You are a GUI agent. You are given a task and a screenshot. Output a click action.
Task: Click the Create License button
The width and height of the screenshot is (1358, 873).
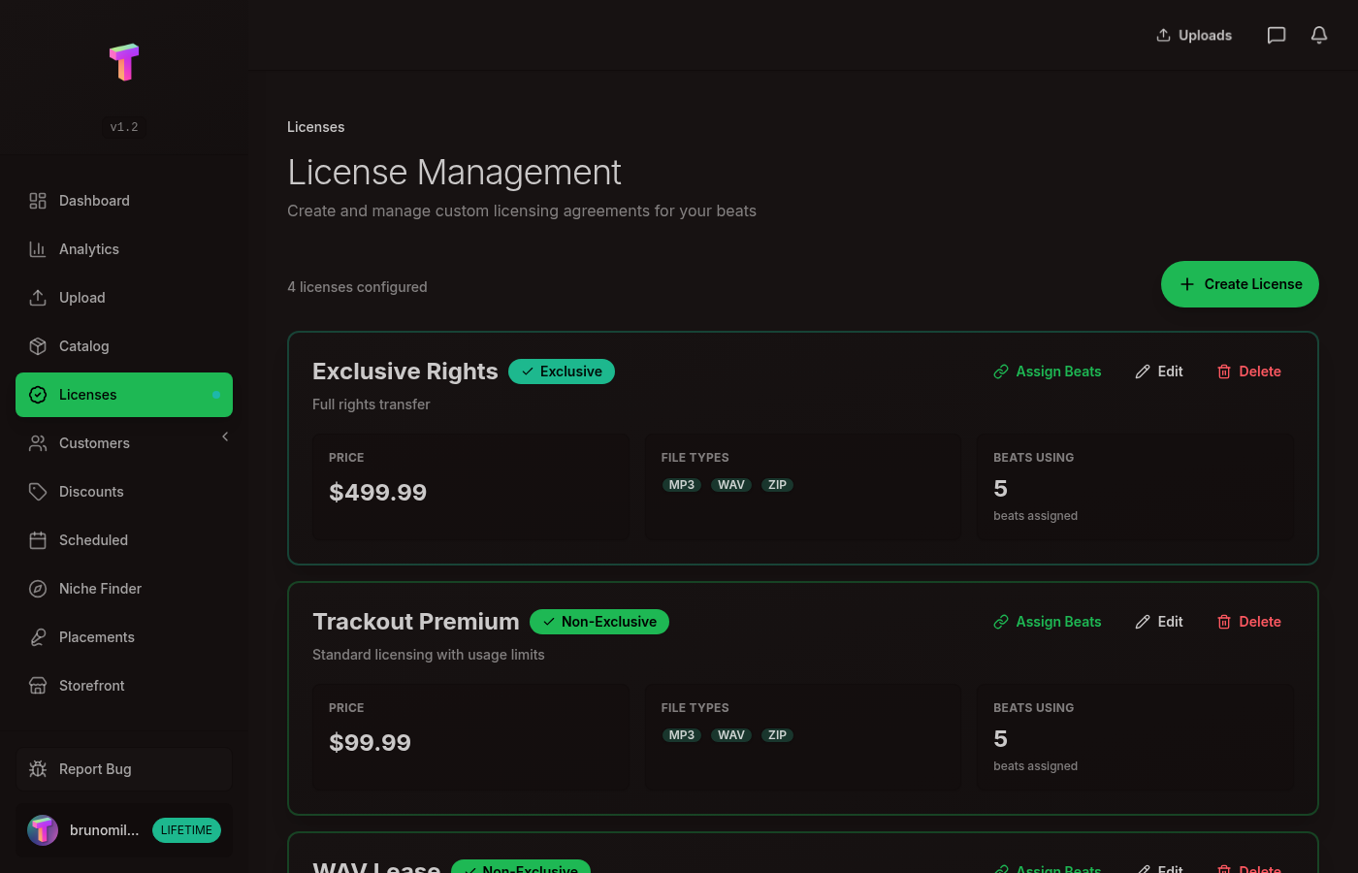[1240, 284]
